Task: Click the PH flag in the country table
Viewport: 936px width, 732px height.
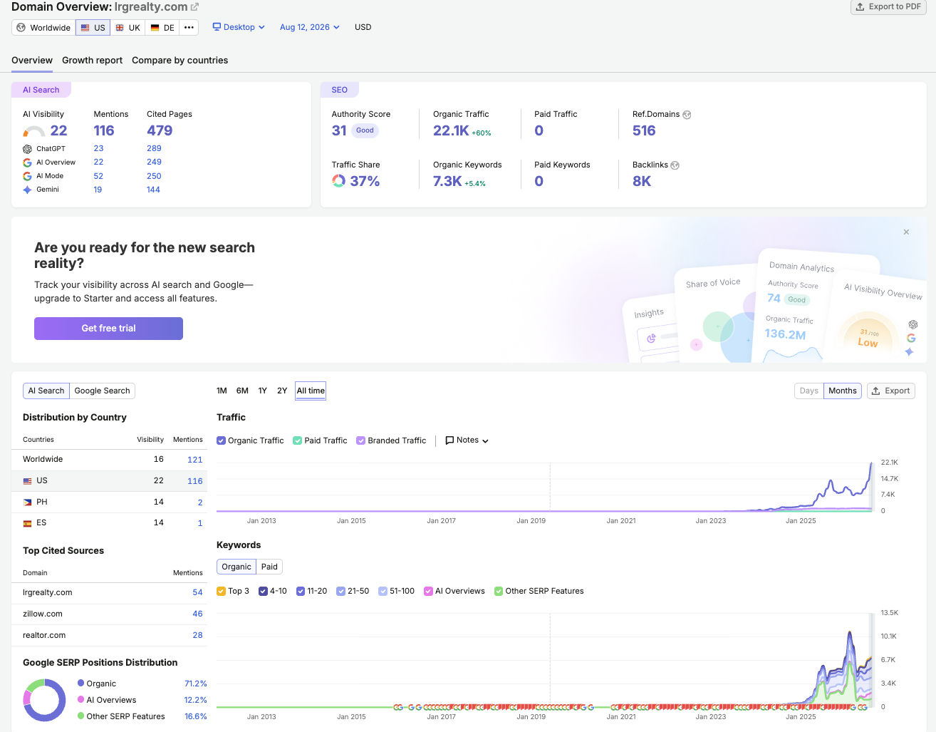Action: pos(27,502)
